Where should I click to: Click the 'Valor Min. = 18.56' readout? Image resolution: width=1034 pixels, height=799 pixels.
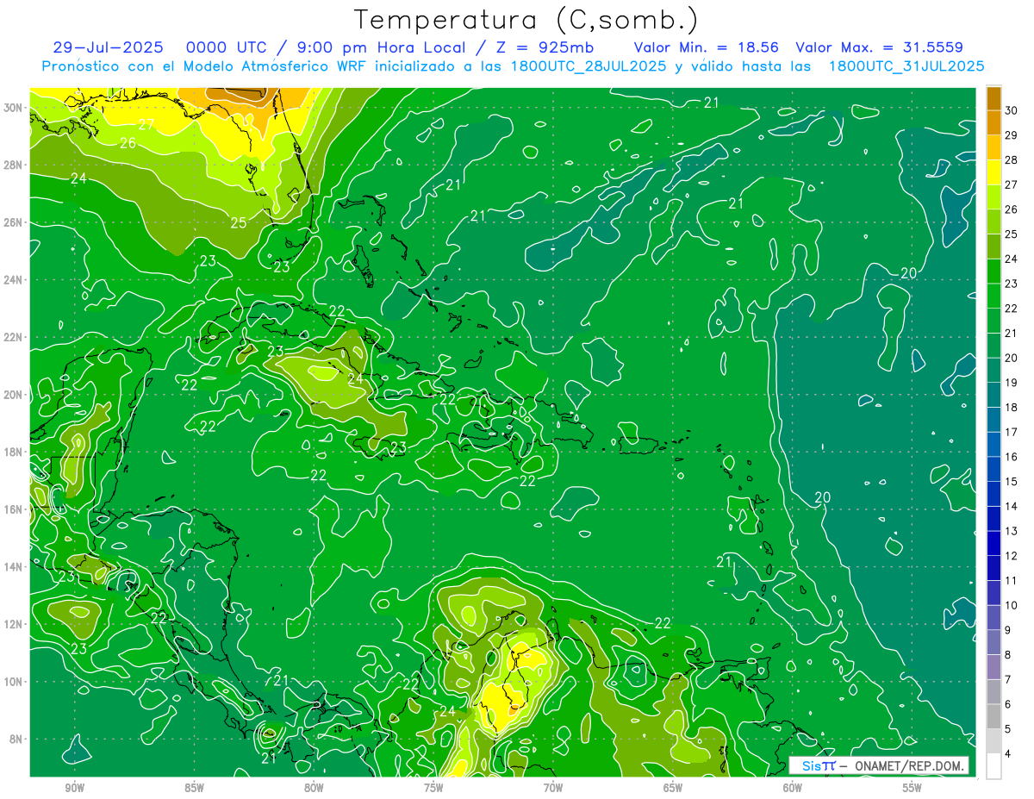(x=707, y=47)
